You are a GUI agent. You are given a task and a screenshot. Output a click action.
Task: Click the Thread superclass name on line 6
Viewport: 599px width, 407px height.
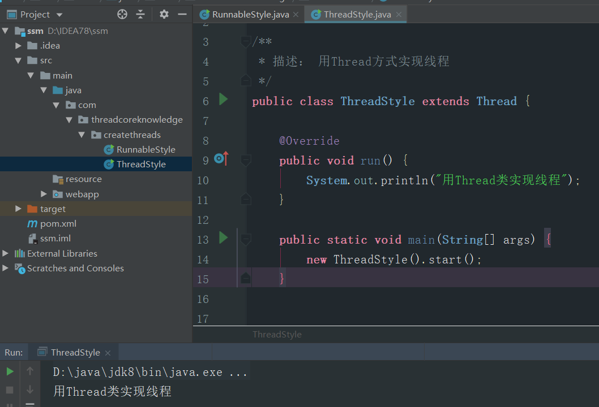click(x=497, y=101)
